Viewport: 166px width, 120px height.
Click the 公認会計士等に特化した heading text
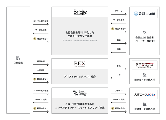[80, 33]
